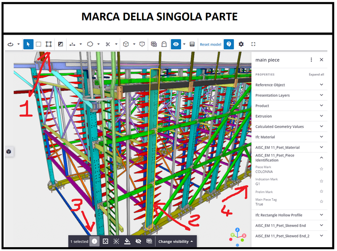Open the eye visibility dropdown arrow
Image resolution: width=337 pixels, height=251 pixels.
click(184, 44)
